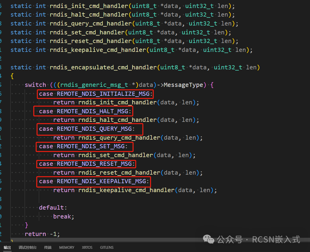Open the 调试控制台 panel tab
310x252 pixels.
click(28, 247)
